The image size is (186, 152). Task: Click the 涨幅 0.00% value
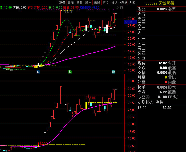pyautogui.click(x=162, y=72)
